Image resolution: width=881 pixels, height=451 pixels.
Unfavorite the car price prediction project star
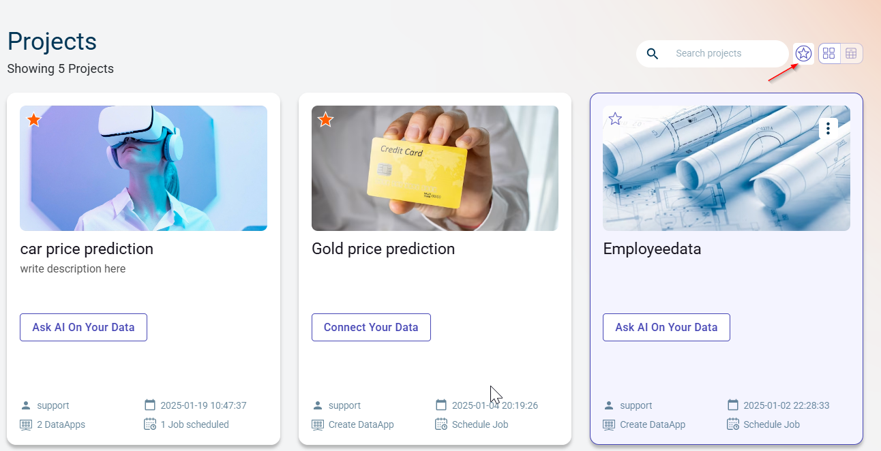coord(34,120)
